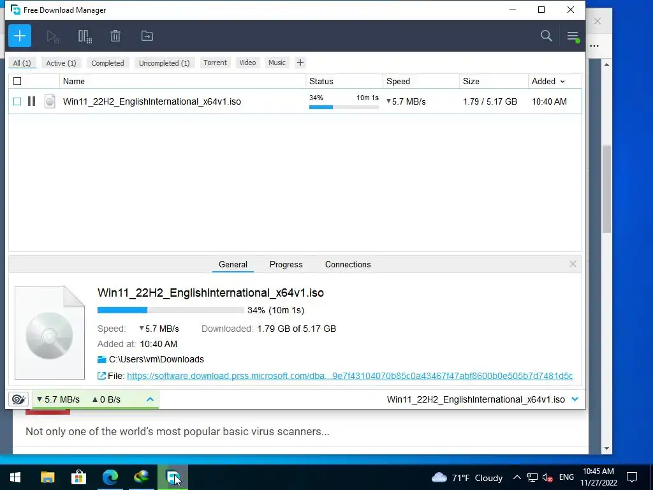This screenshot has height=490, width=653.
Task: Switch to the General details tab
Action: [x=233, y=264]
